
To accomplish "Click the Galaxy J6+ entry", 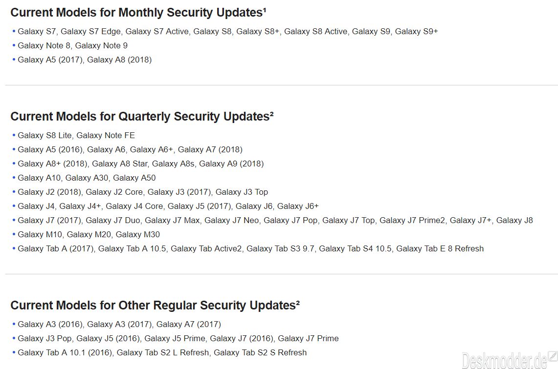I will pos(298,206).
